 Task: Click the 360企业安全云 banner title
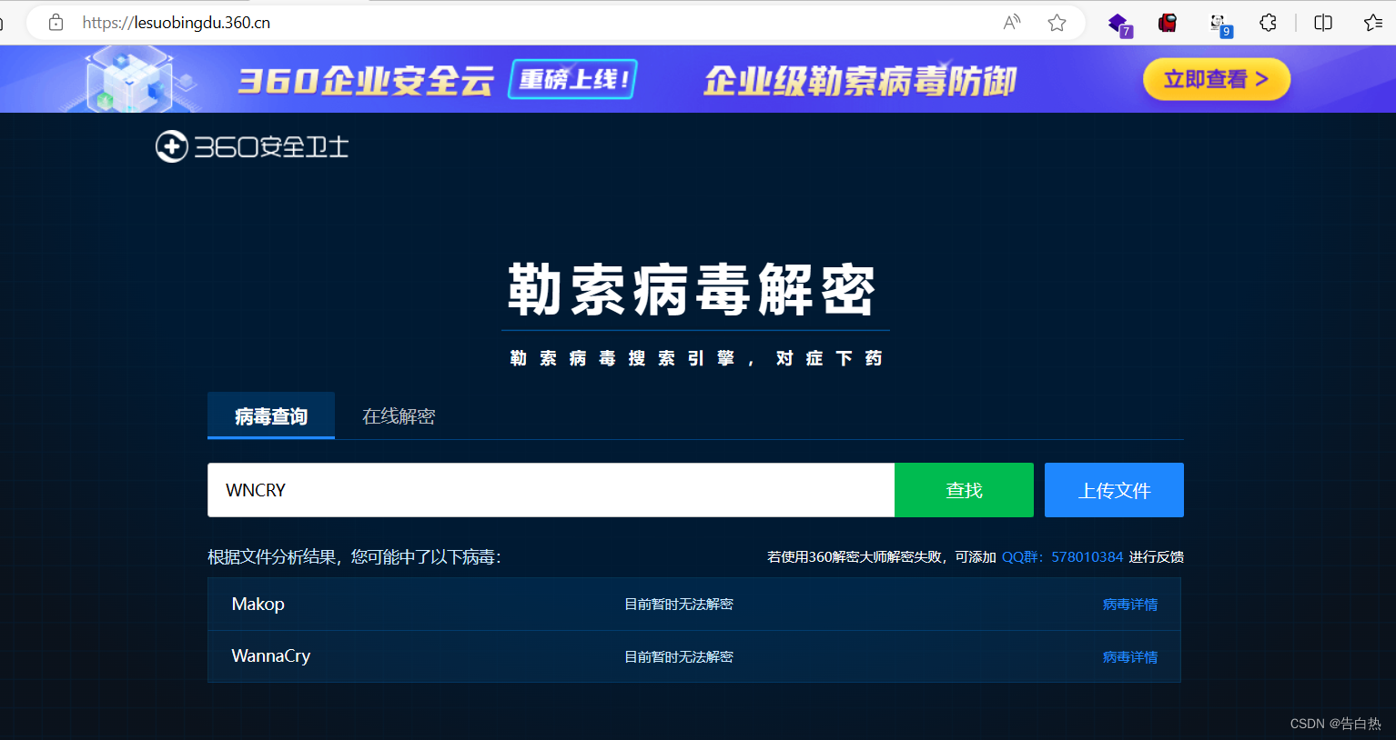[x=366, y=80]
